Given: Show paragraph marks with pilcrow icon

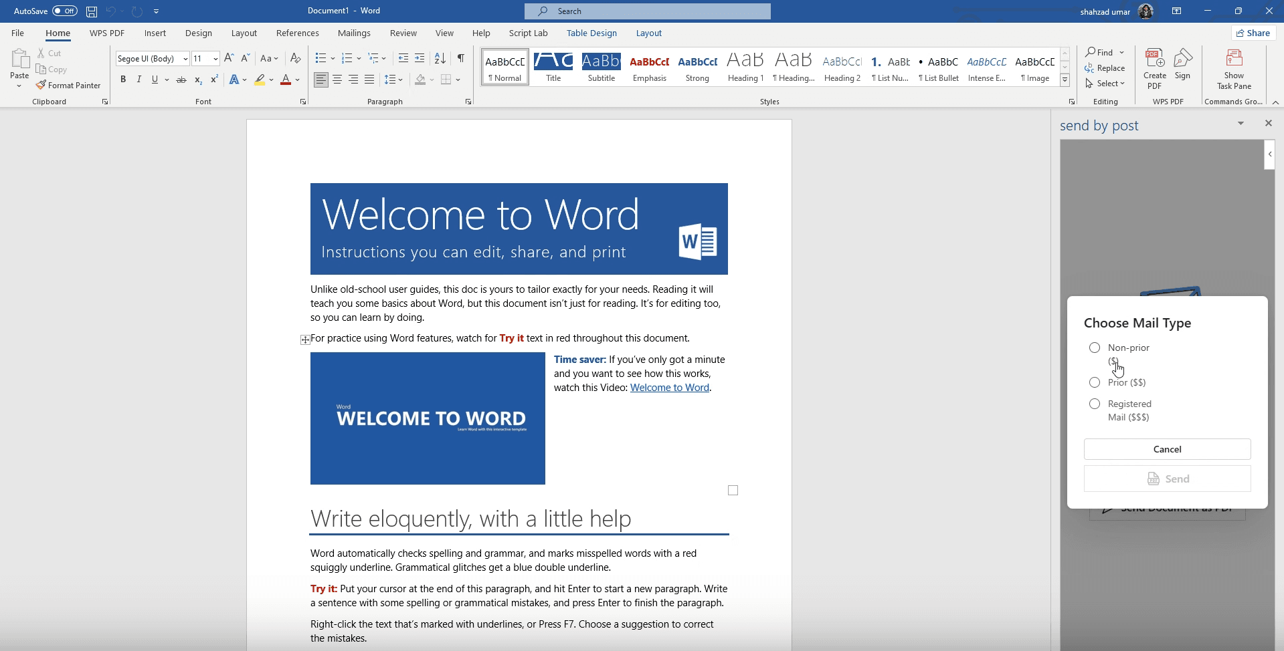Looking at the screenshot, I should [x=461, y=58].
